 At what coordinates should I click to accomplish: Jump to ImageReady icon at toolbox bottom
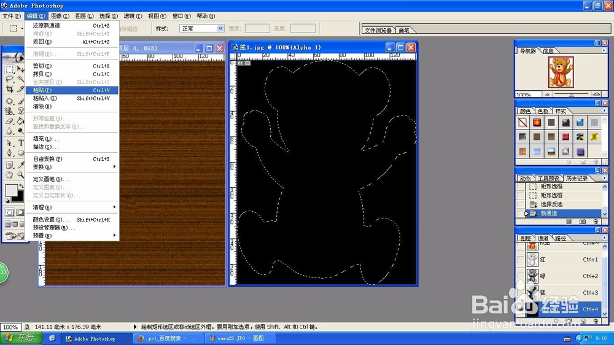click(11, 235)
